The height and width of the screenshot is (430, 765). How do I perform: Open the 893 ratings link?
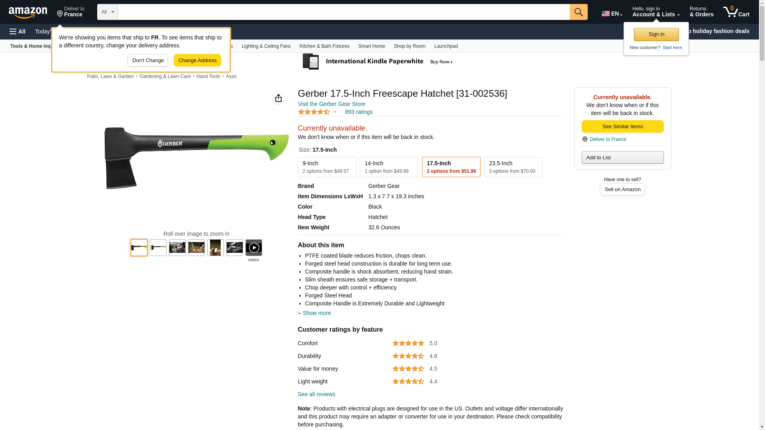359,112
